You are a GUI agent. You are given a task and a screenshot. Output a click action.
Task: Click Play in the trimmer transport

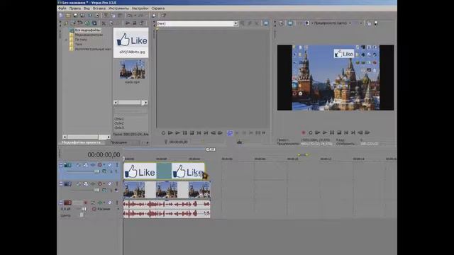177,133
